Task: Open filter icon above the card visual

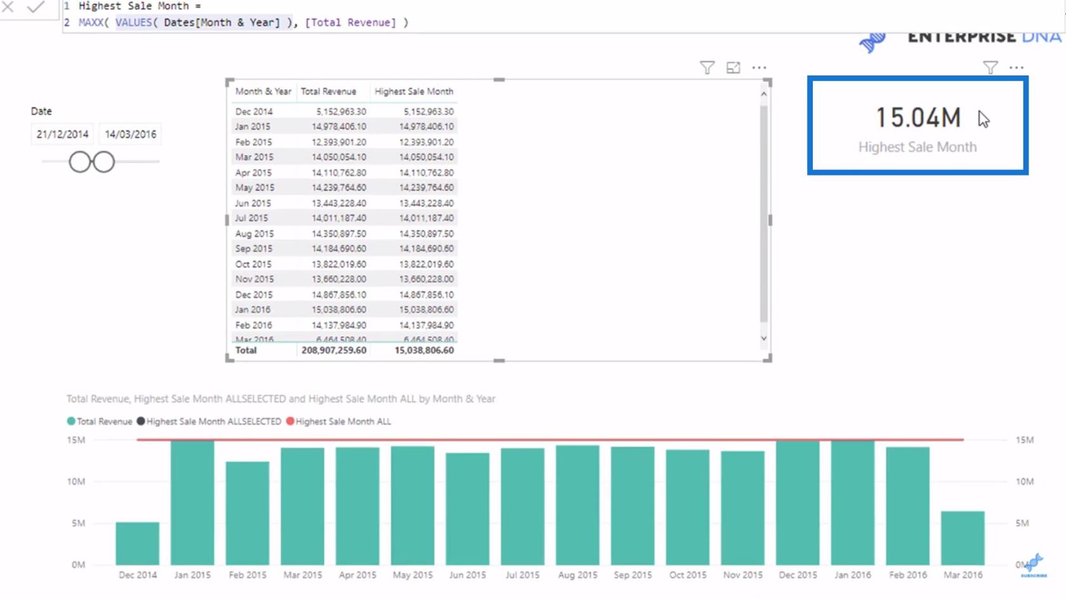Action: (x=990, y=67)
